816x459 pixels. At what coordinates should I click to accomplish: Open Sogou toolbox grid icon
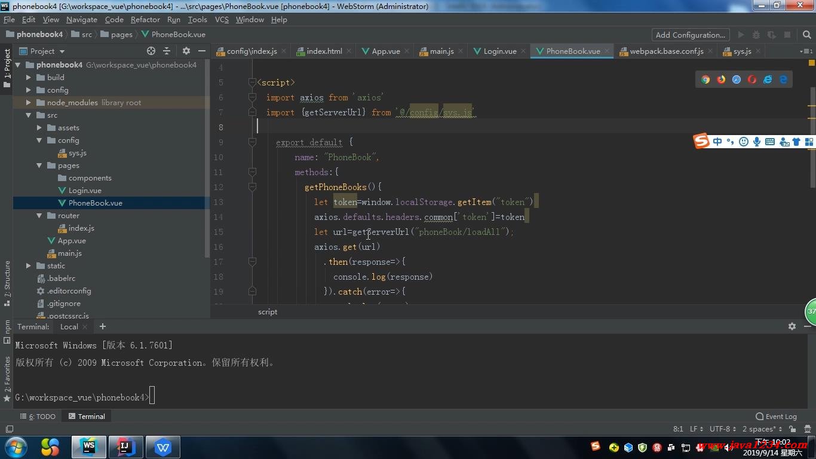pos(809,142)
